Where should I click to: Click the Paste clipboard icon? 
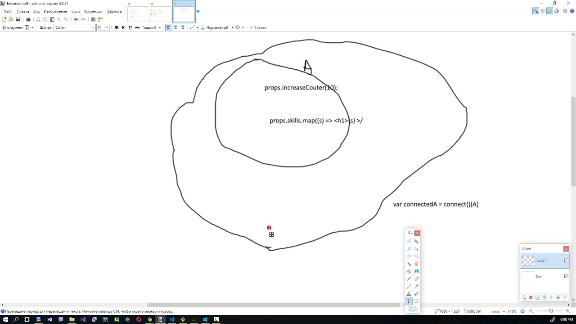(x=52, y=19)
